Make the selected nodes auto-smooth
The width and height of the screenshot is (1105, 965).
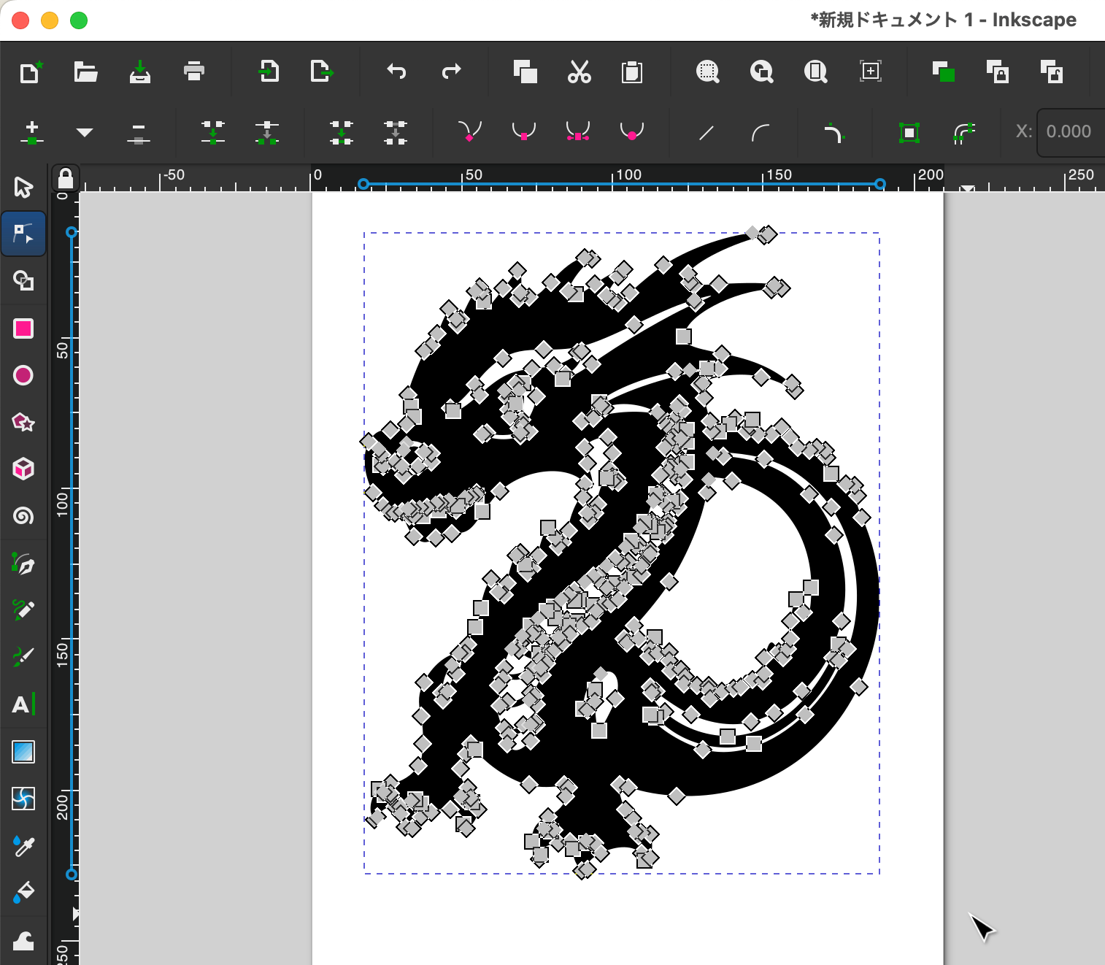point(632,132)
